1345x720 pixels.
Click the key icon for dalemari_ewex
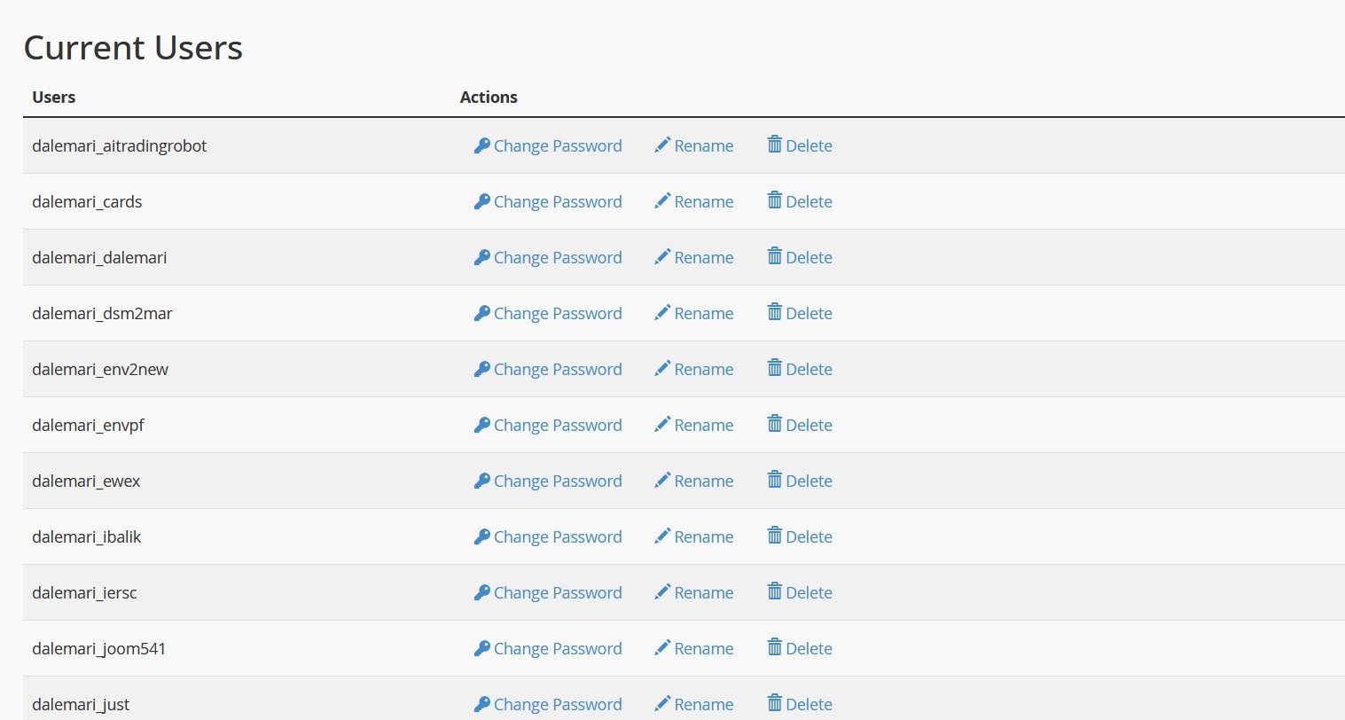click(x=481, y=481)
